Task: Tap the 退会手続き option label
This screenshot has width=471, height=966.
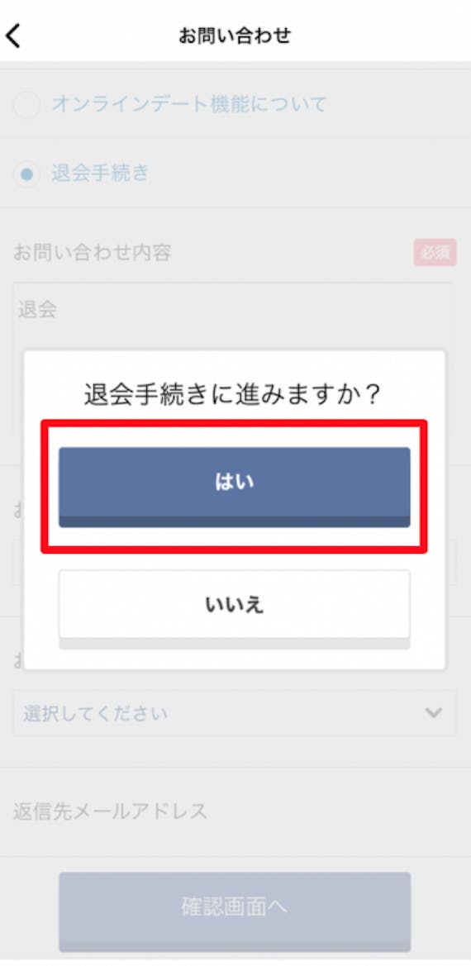Action: [x=100, y=173]
